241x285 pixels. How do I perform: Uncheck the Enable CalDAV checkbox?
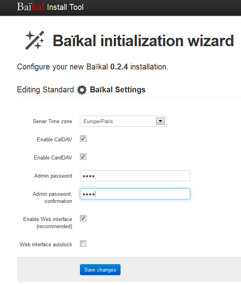click(x=83, y=139)
